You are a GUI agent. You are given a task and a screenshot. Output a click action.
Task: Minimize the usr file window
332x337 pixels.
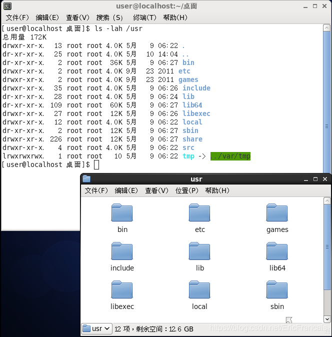click(306, 179)
